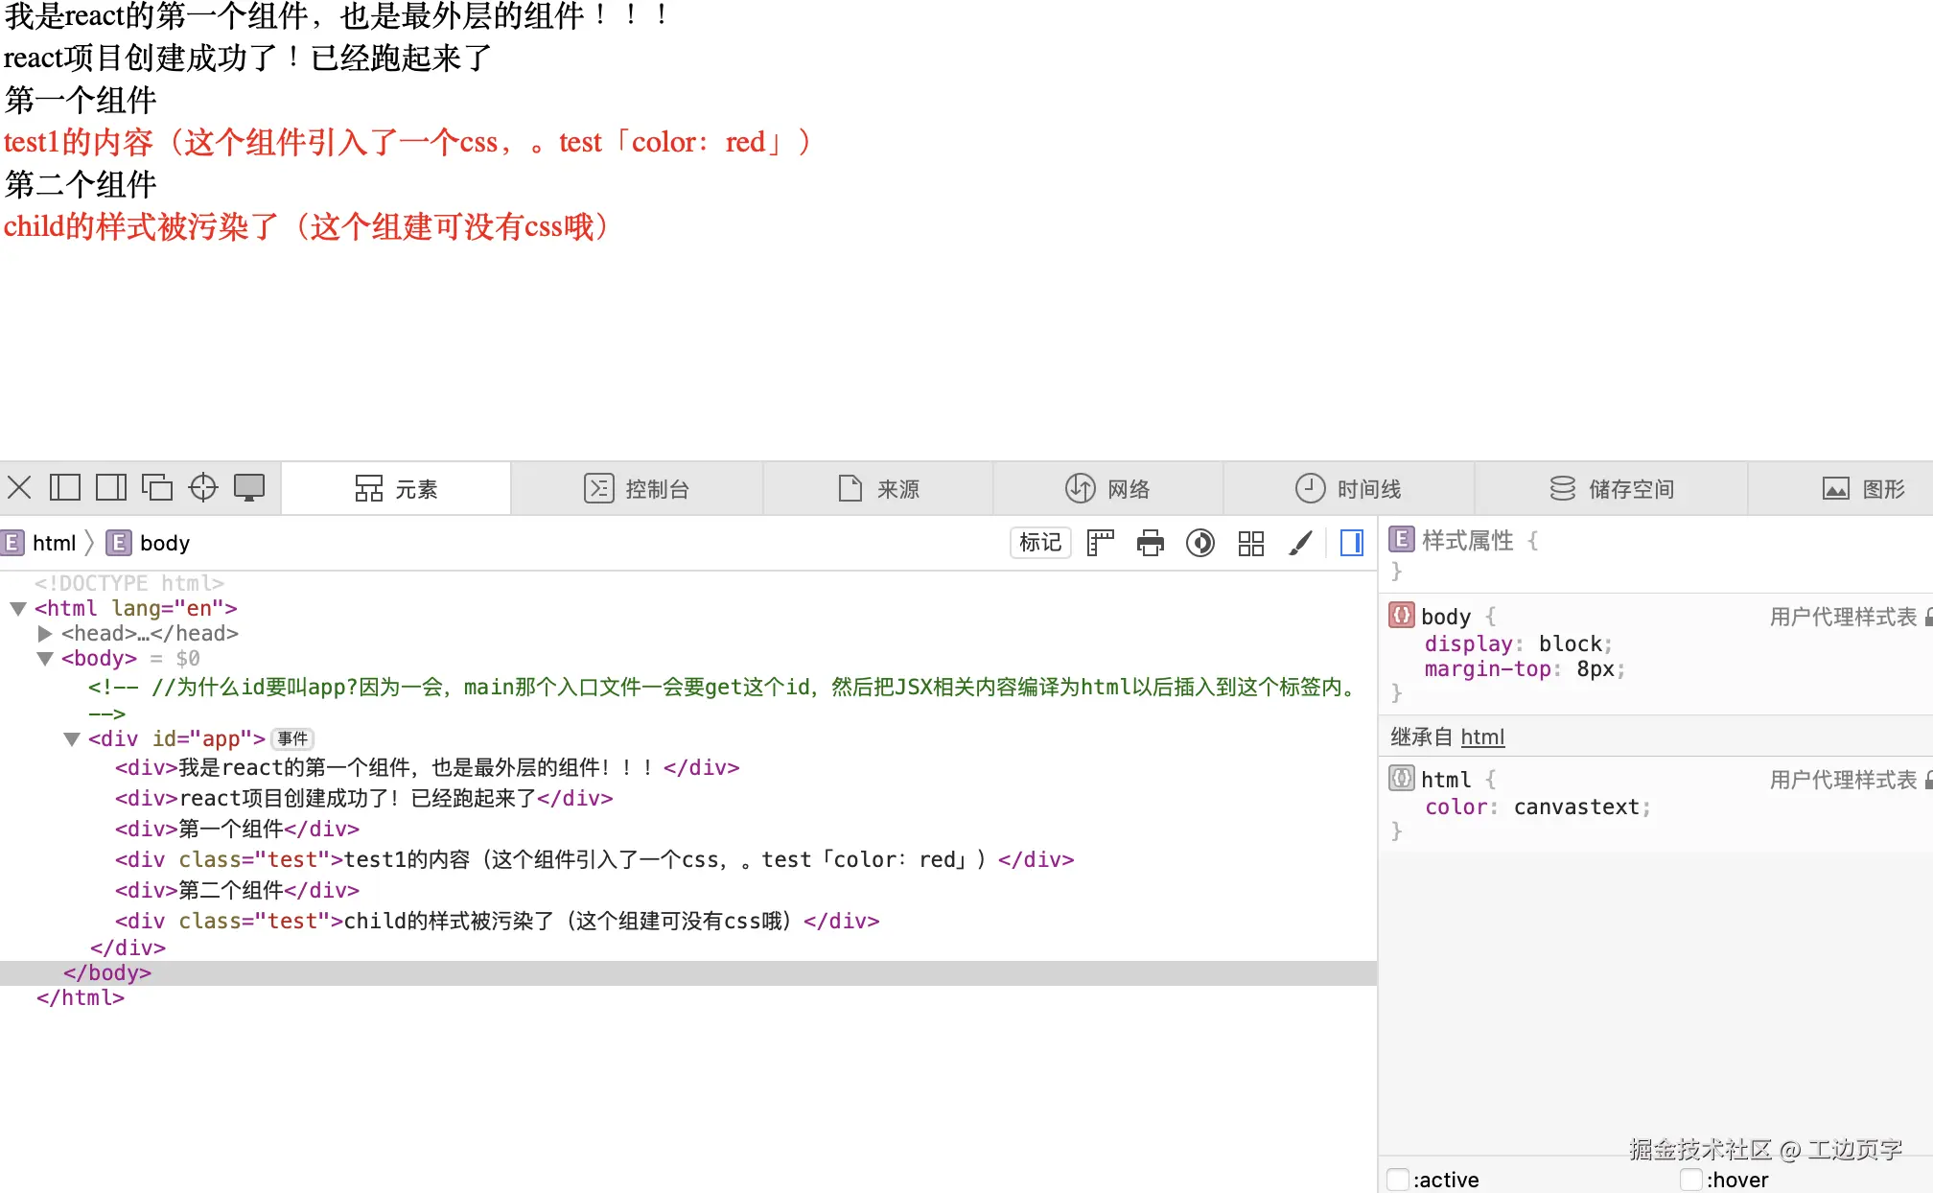Viewport: 1933px width, 1193px height.
Task: Activate the element selection crosshair
Action: (x=203, y=488)
